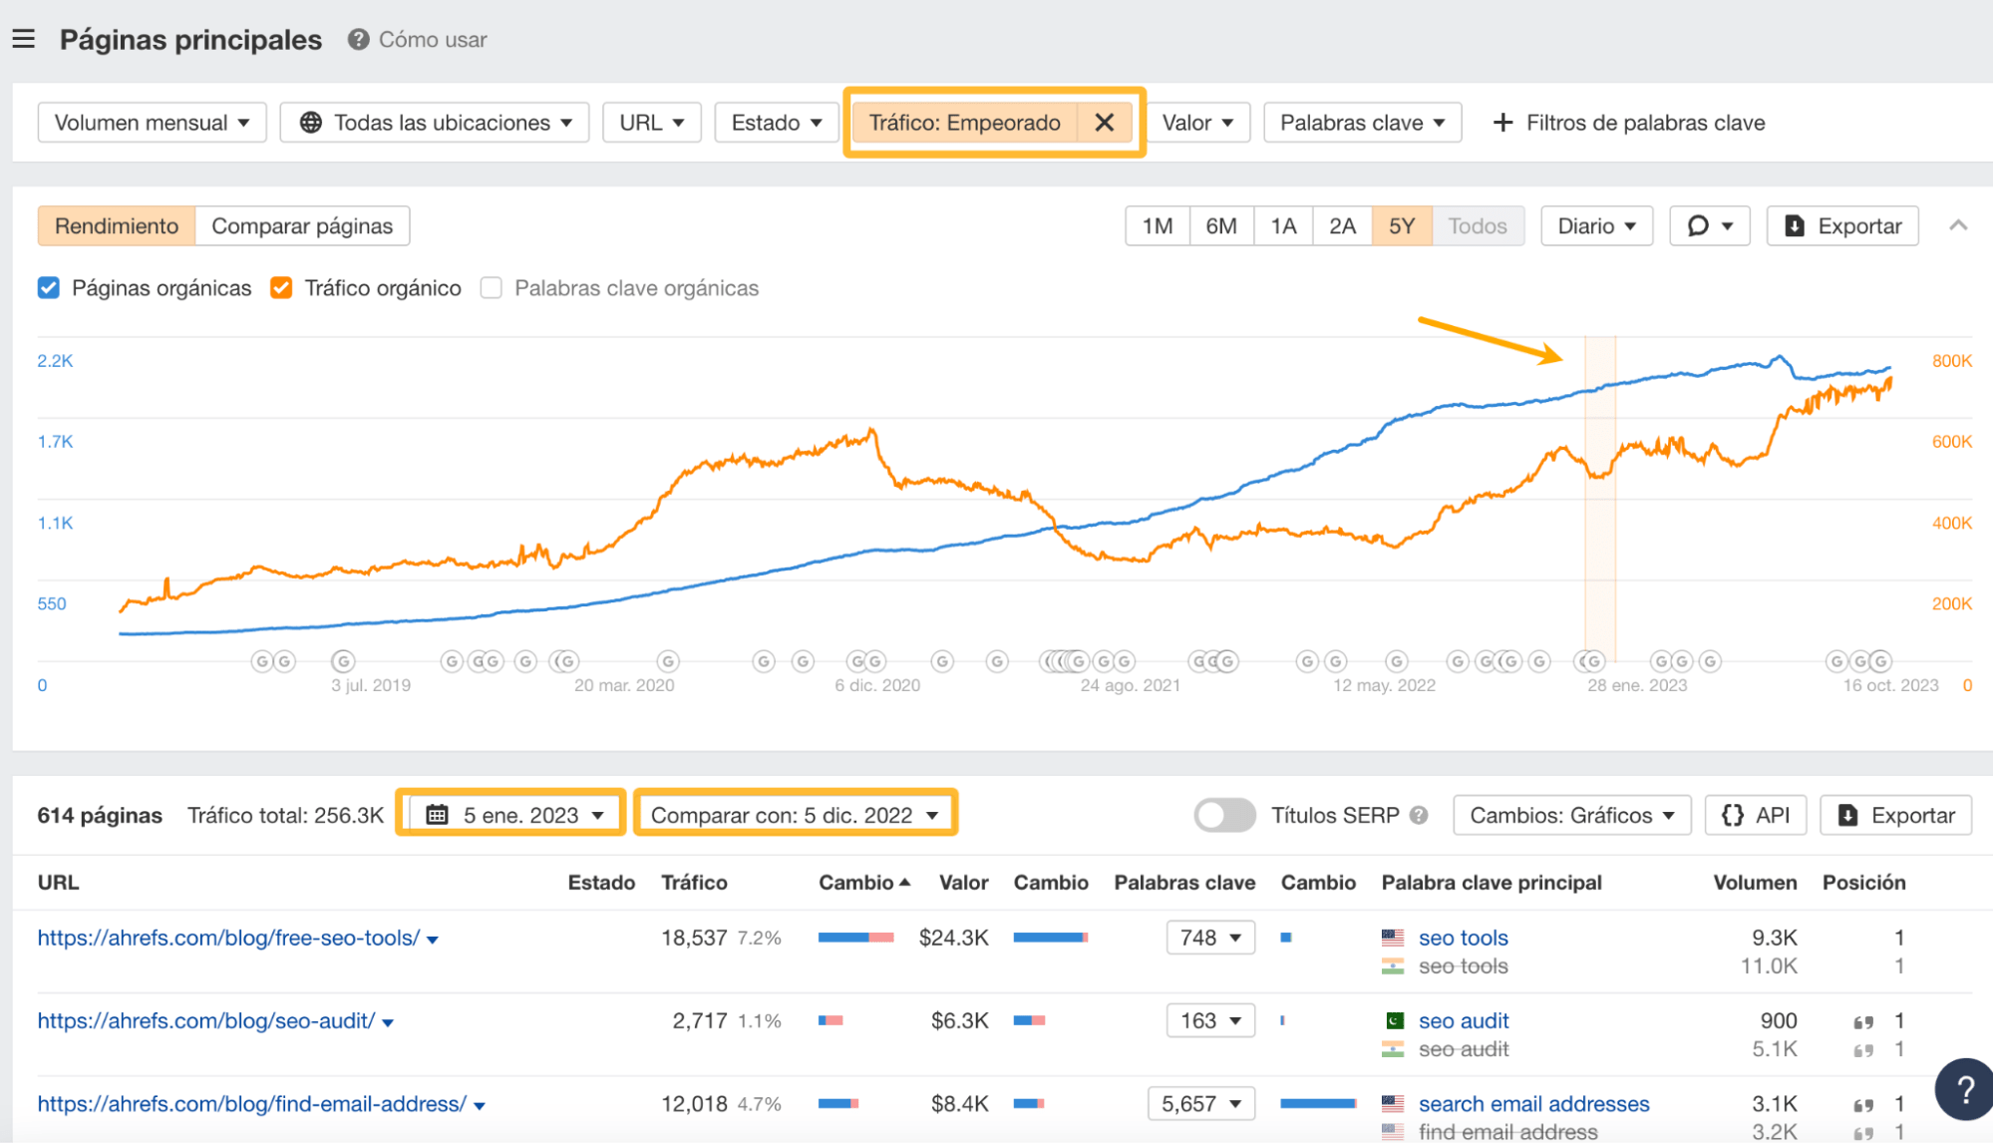
Task: Open the free-seo-tools blog link
Action: [x=224, y=937]
